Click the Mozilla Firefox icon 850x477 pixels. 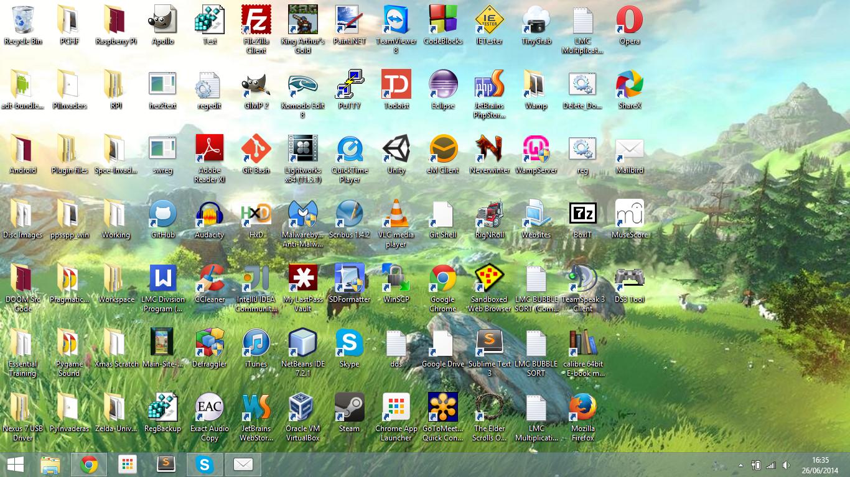582,417
